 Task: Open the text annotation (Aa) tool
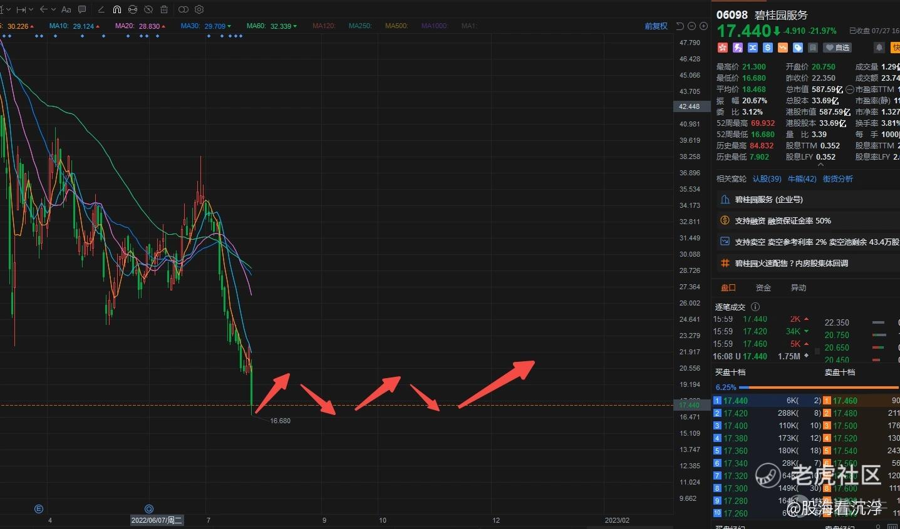[x=66, y=9]
